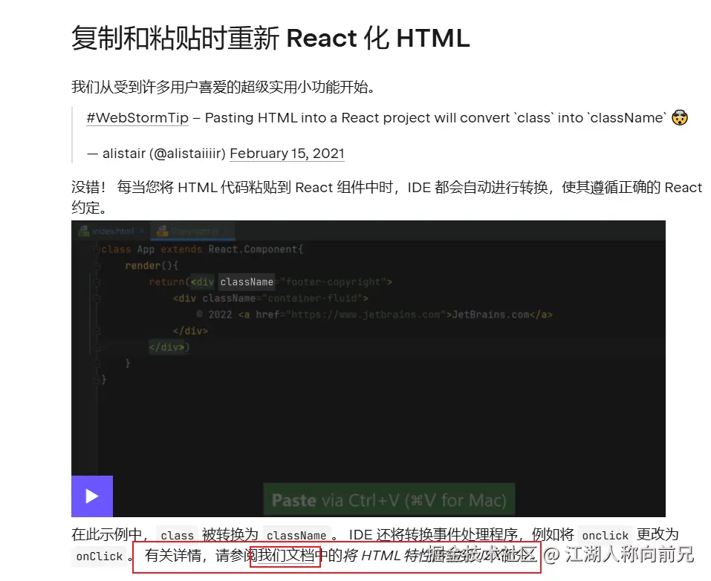Screen dimensions: 711x581
Task: Click the sentence 我们从受到许多用户喜爱的超级实用小功能开始
Action: pyautogui.click(x=223, y=87)
